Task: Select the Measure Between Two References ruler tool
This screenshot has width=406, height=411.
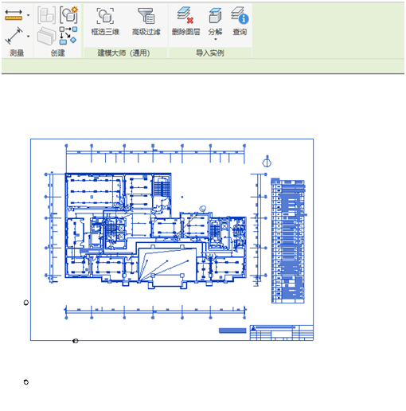Action: 14,15
